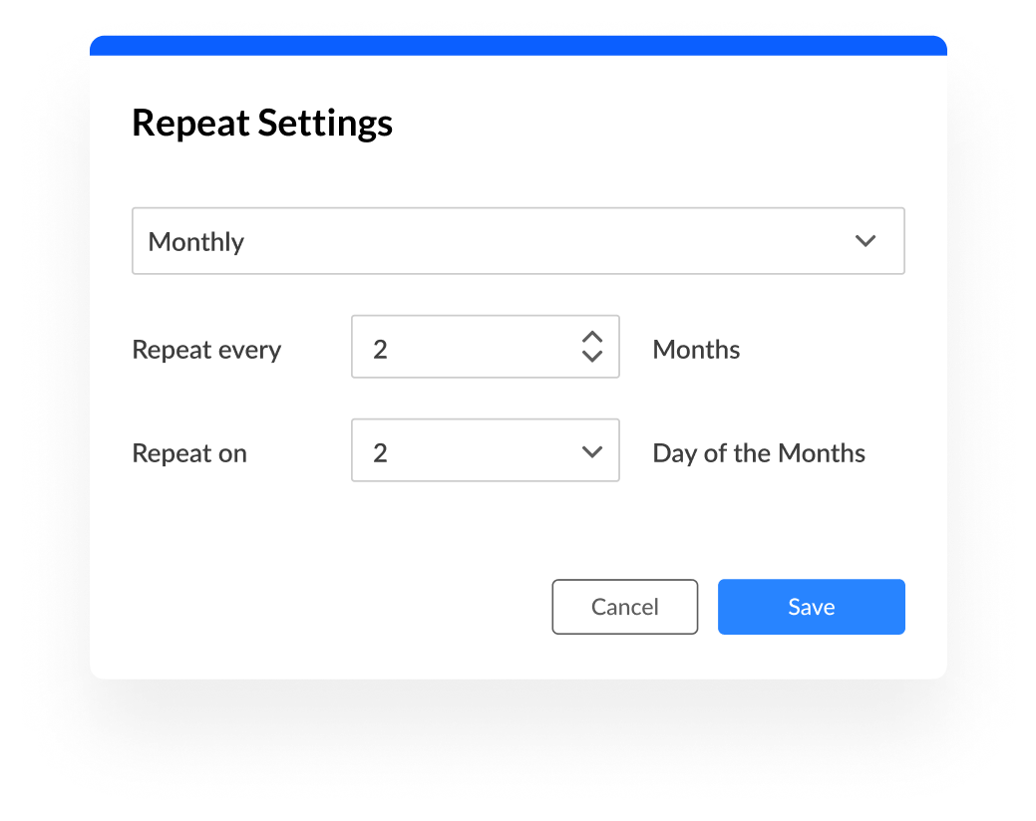Viewport: 1036px width, 821px height.
Task: Click the "Day of the Months" label
Action: [759, 453]
